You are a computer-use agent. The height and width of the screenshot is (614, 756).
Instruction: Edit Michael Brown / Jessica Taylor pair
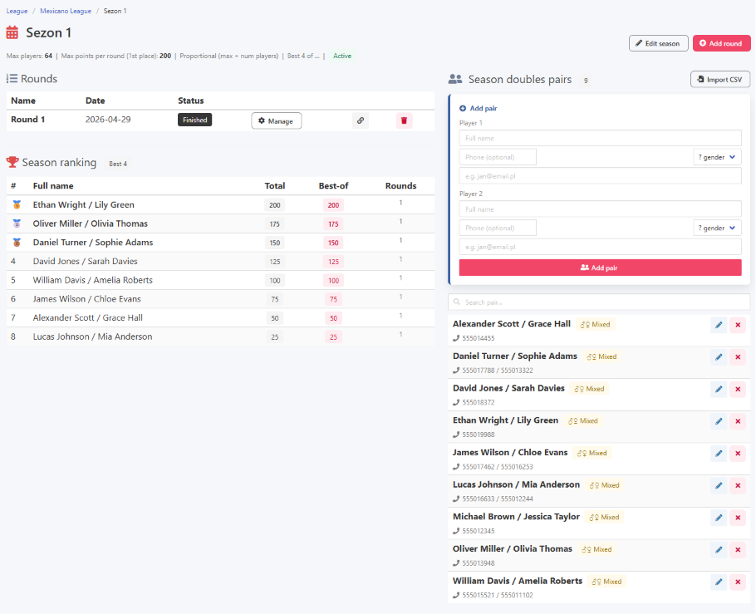(x=719, y=518)
